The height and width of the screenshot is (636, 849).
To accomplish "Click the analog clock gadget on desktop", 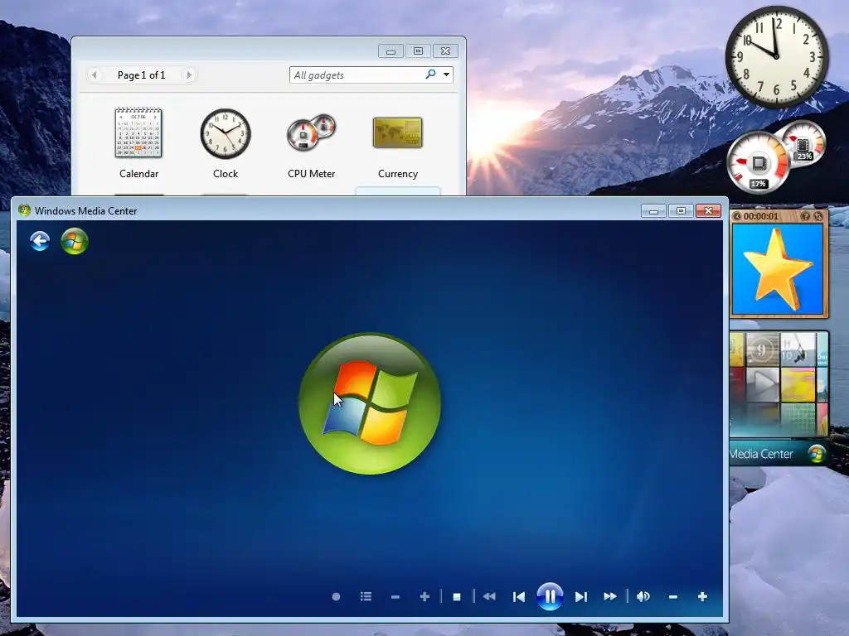I will [776, 56].
